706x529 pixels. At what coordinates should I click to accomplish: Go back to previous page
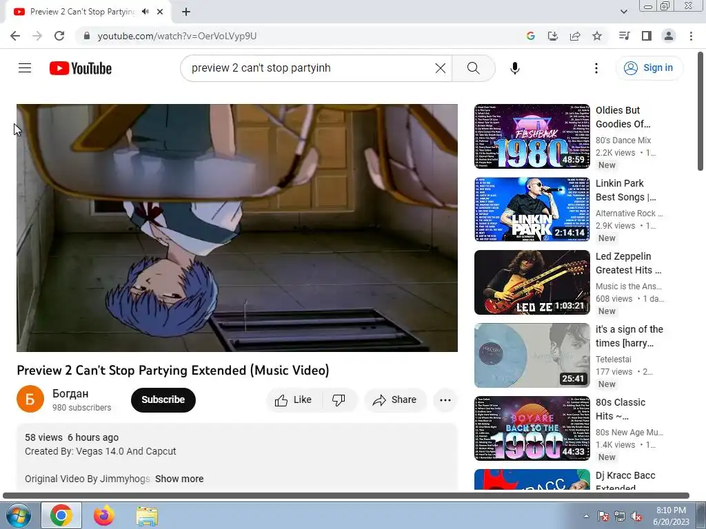point(15,36)
